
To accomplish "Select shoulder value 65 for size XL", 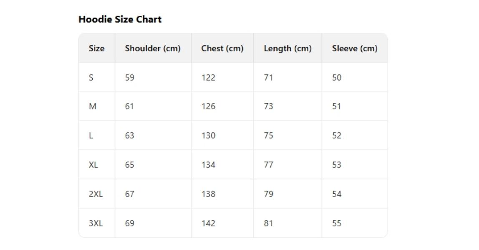I will (x=129, y=165).
